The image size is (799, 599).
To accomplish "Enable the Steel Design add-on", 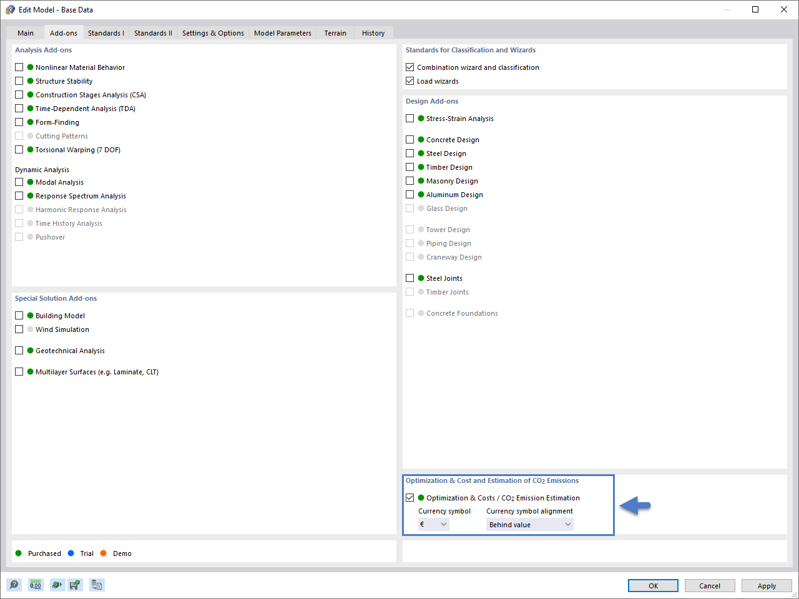I will point(409,153).
